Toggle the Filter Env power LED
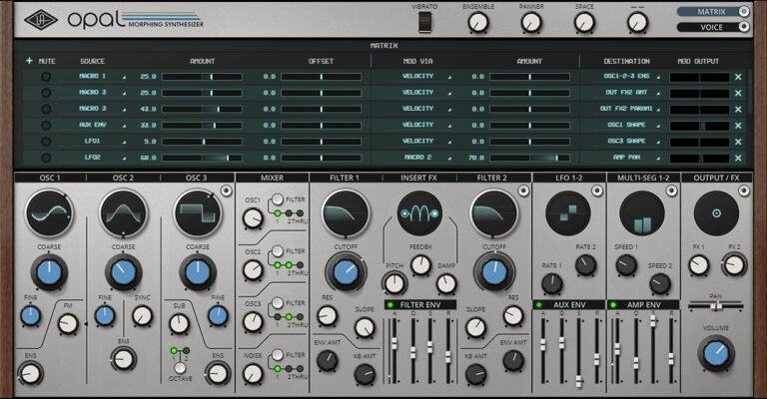This screenshot has height=399, width=767. click(390, 305)
